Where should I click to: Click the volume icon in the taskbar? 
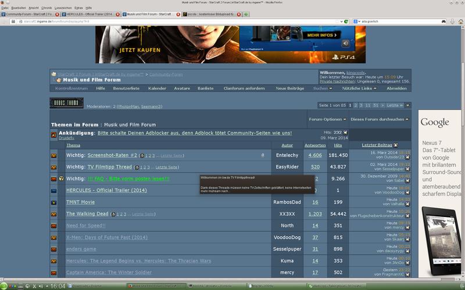tap(41, 286)
